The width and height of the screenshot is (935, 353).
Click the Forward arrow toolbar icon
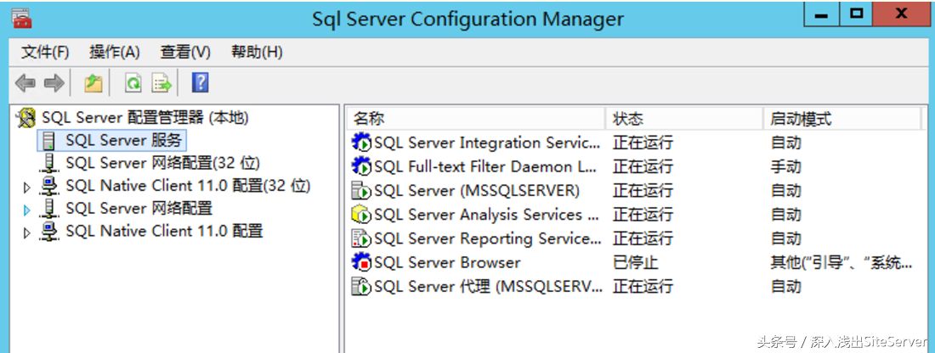[x=54, y=83]
